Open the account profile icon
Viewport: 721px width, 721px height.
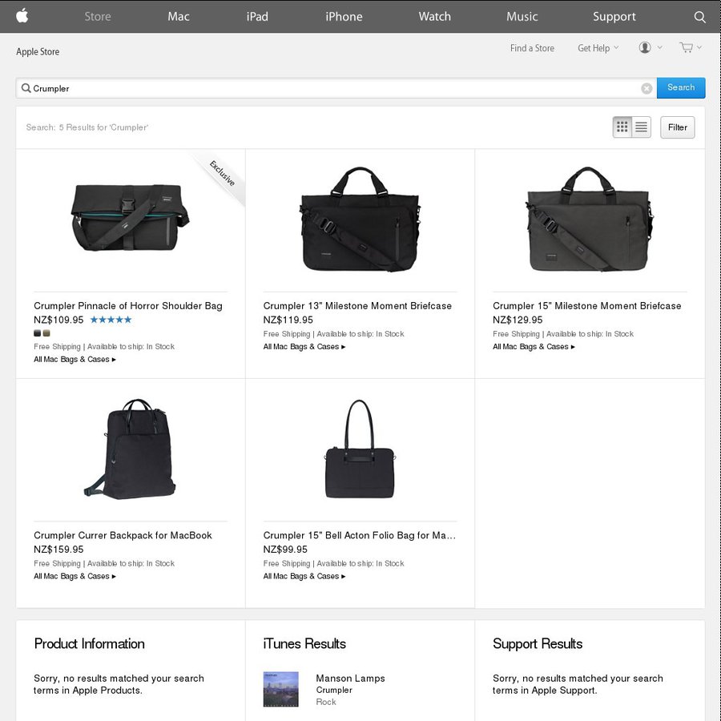[x=645, y=47]
